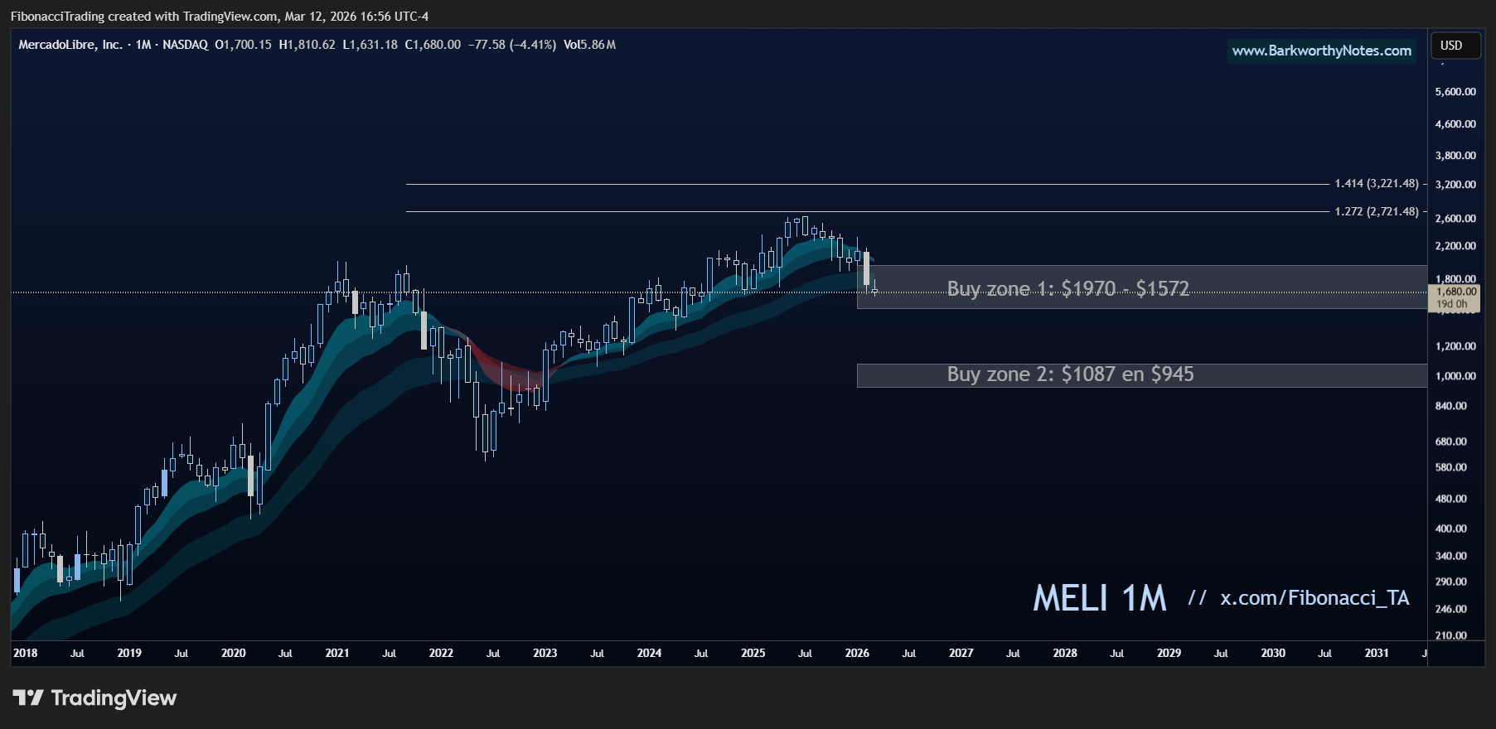Click the 5,600.00 price scale label
1496x729 pixels.
pyautogui.click(x=1455, y=92)
